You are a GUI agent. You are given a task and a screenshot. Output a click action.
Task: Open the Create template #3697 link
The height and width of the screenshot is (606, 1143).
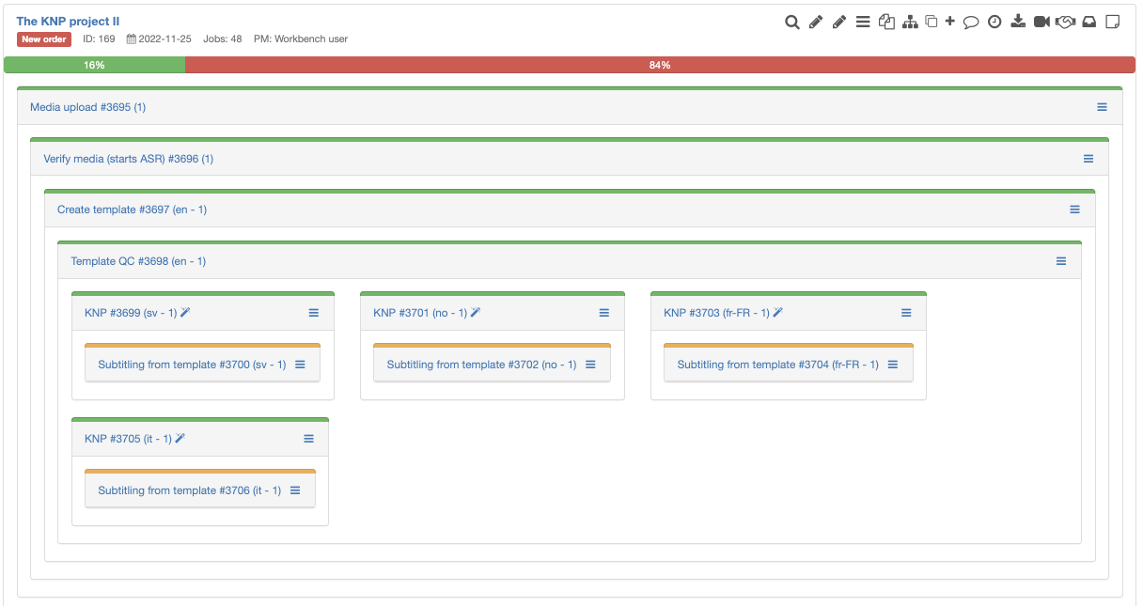pos(132,210)
